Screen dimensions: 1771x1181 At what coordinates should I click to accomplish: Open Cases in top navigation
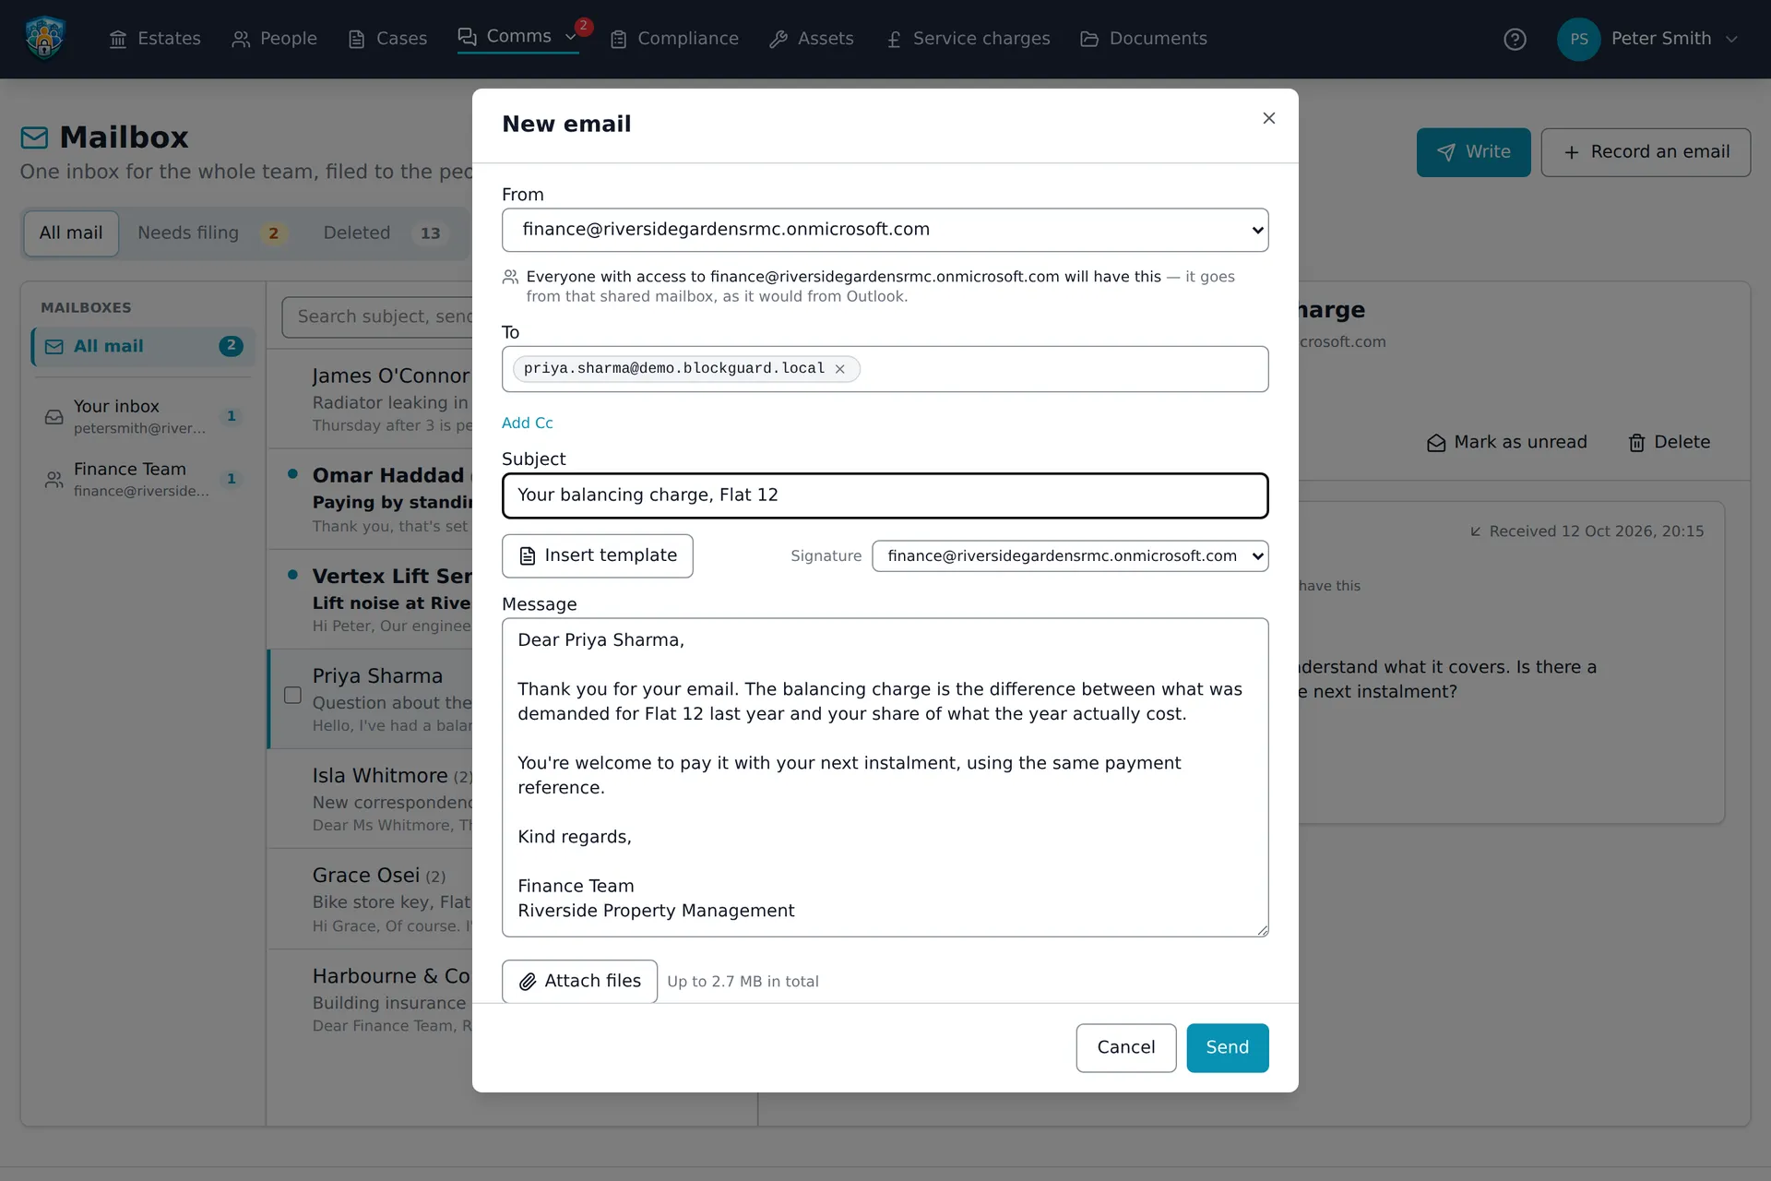click(x=387, y=39)
